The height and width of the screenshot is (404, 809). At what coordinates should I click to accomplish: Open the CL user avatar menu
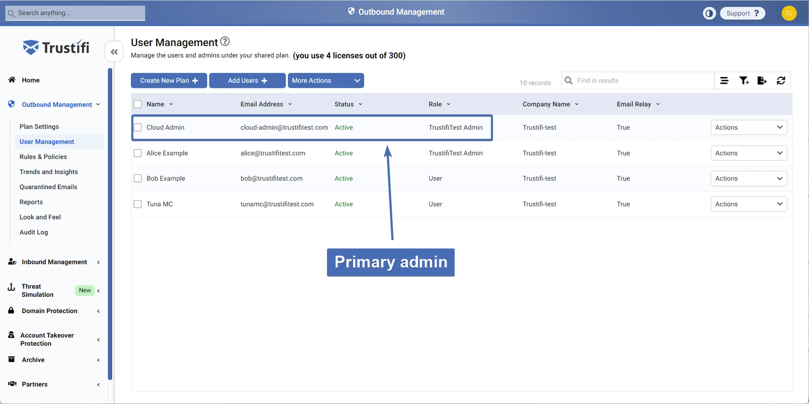789,13
